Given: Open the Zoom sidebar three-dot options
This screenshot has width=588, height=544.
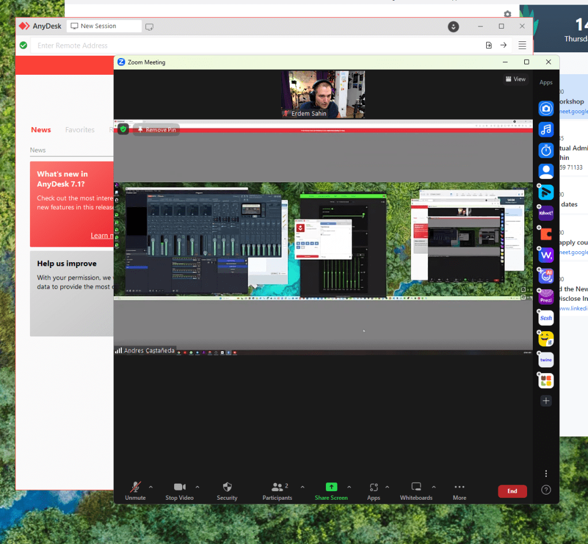Looking at the screenshot, I should (x=546, y=473).
